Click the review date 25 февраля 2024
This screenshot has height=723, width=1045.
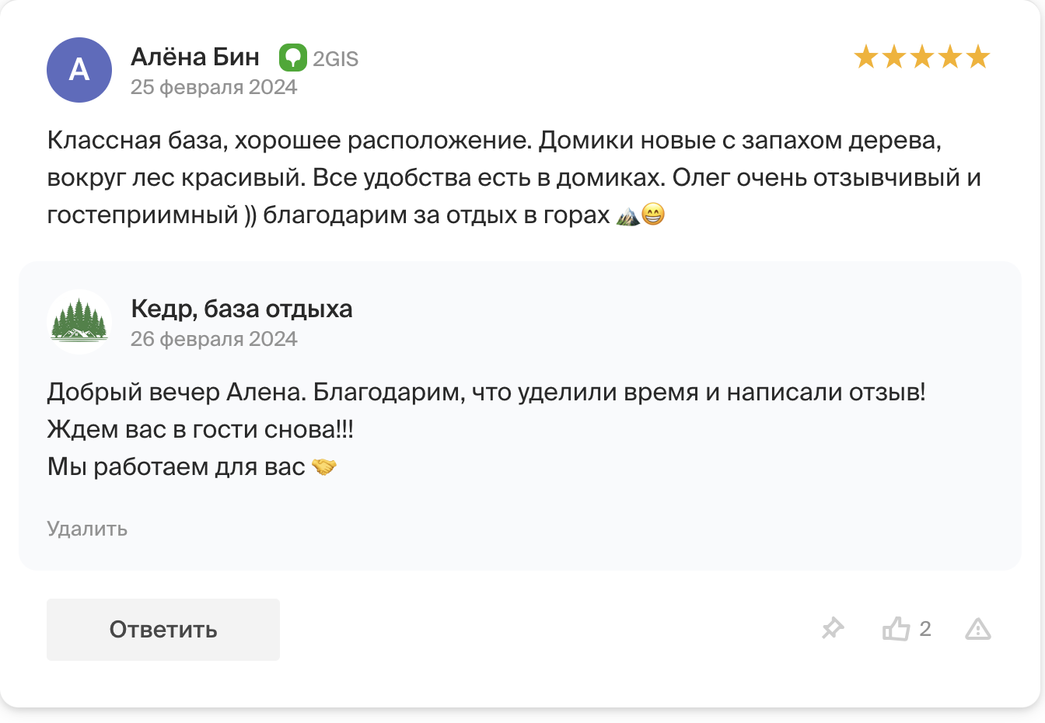click(x=214, y=87)
